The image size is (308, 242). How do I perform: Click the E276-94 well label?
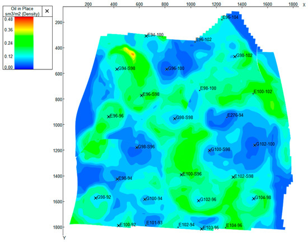[x=235, y=115]
